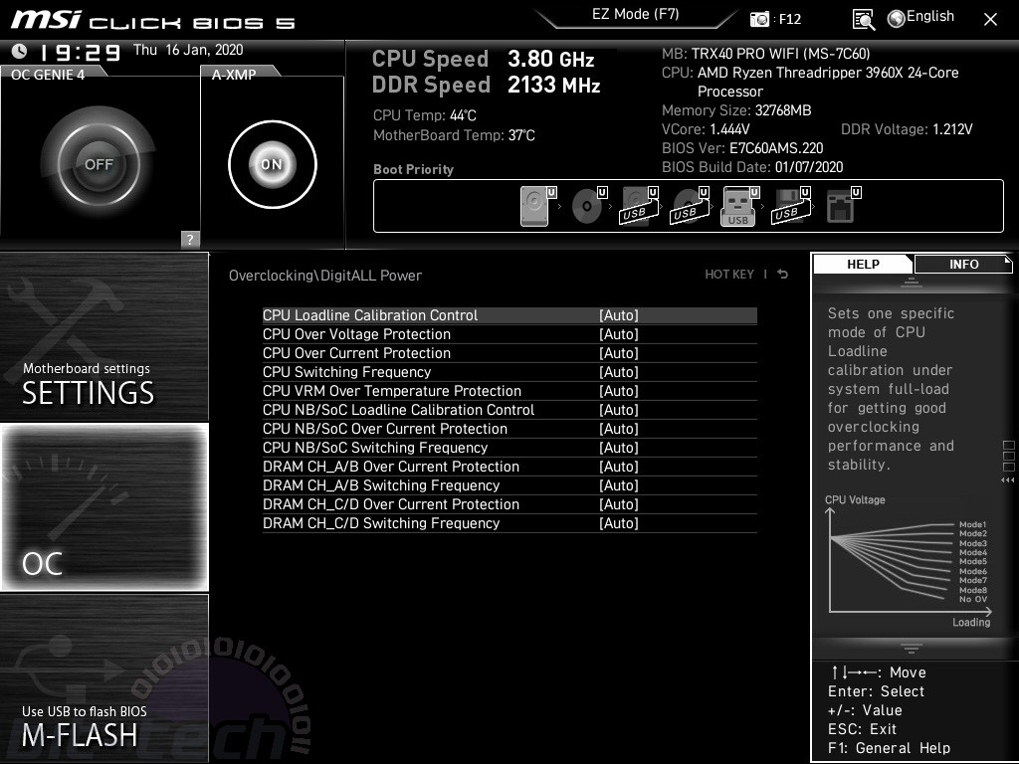Click the side panel collapse arrows
The width and height of the screenshot is (1019, 764).
point(1008,480)
